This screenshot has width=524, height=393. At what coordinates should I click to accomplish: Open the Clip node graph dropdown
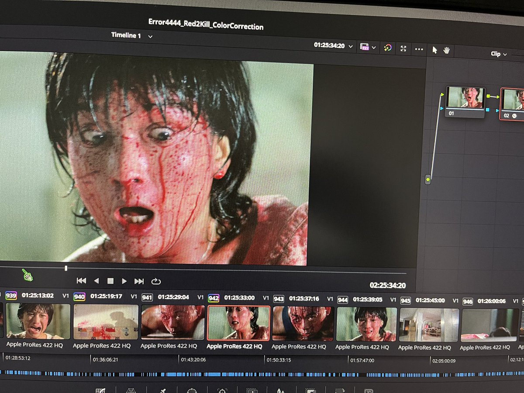499,54
